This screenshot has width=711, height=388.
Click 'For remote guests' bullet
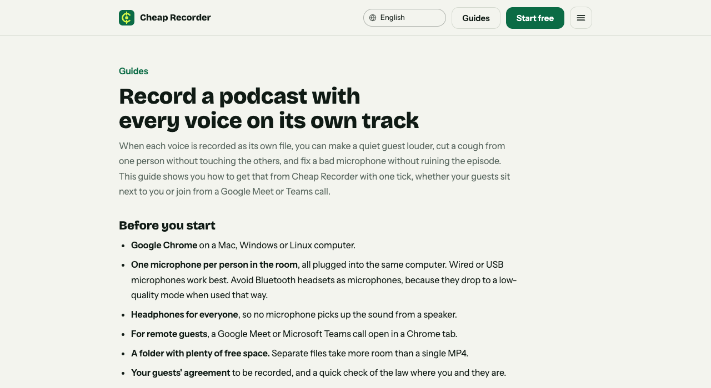[169, 334]
